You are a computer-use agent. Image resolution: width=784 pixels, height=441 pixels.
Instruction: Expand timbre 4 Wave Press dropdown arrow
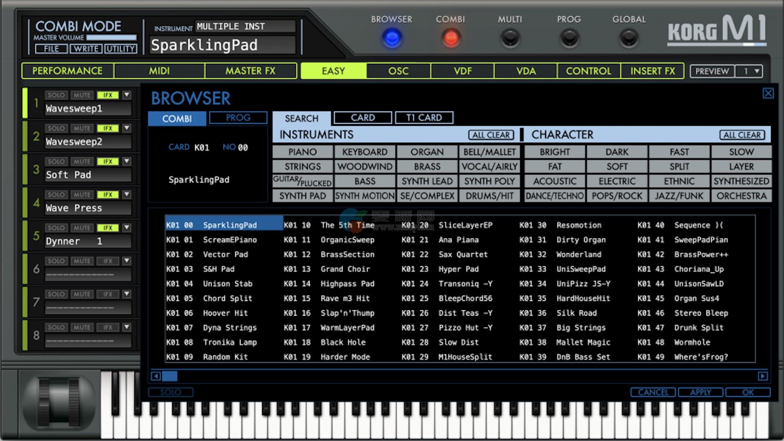coord(127,195)
